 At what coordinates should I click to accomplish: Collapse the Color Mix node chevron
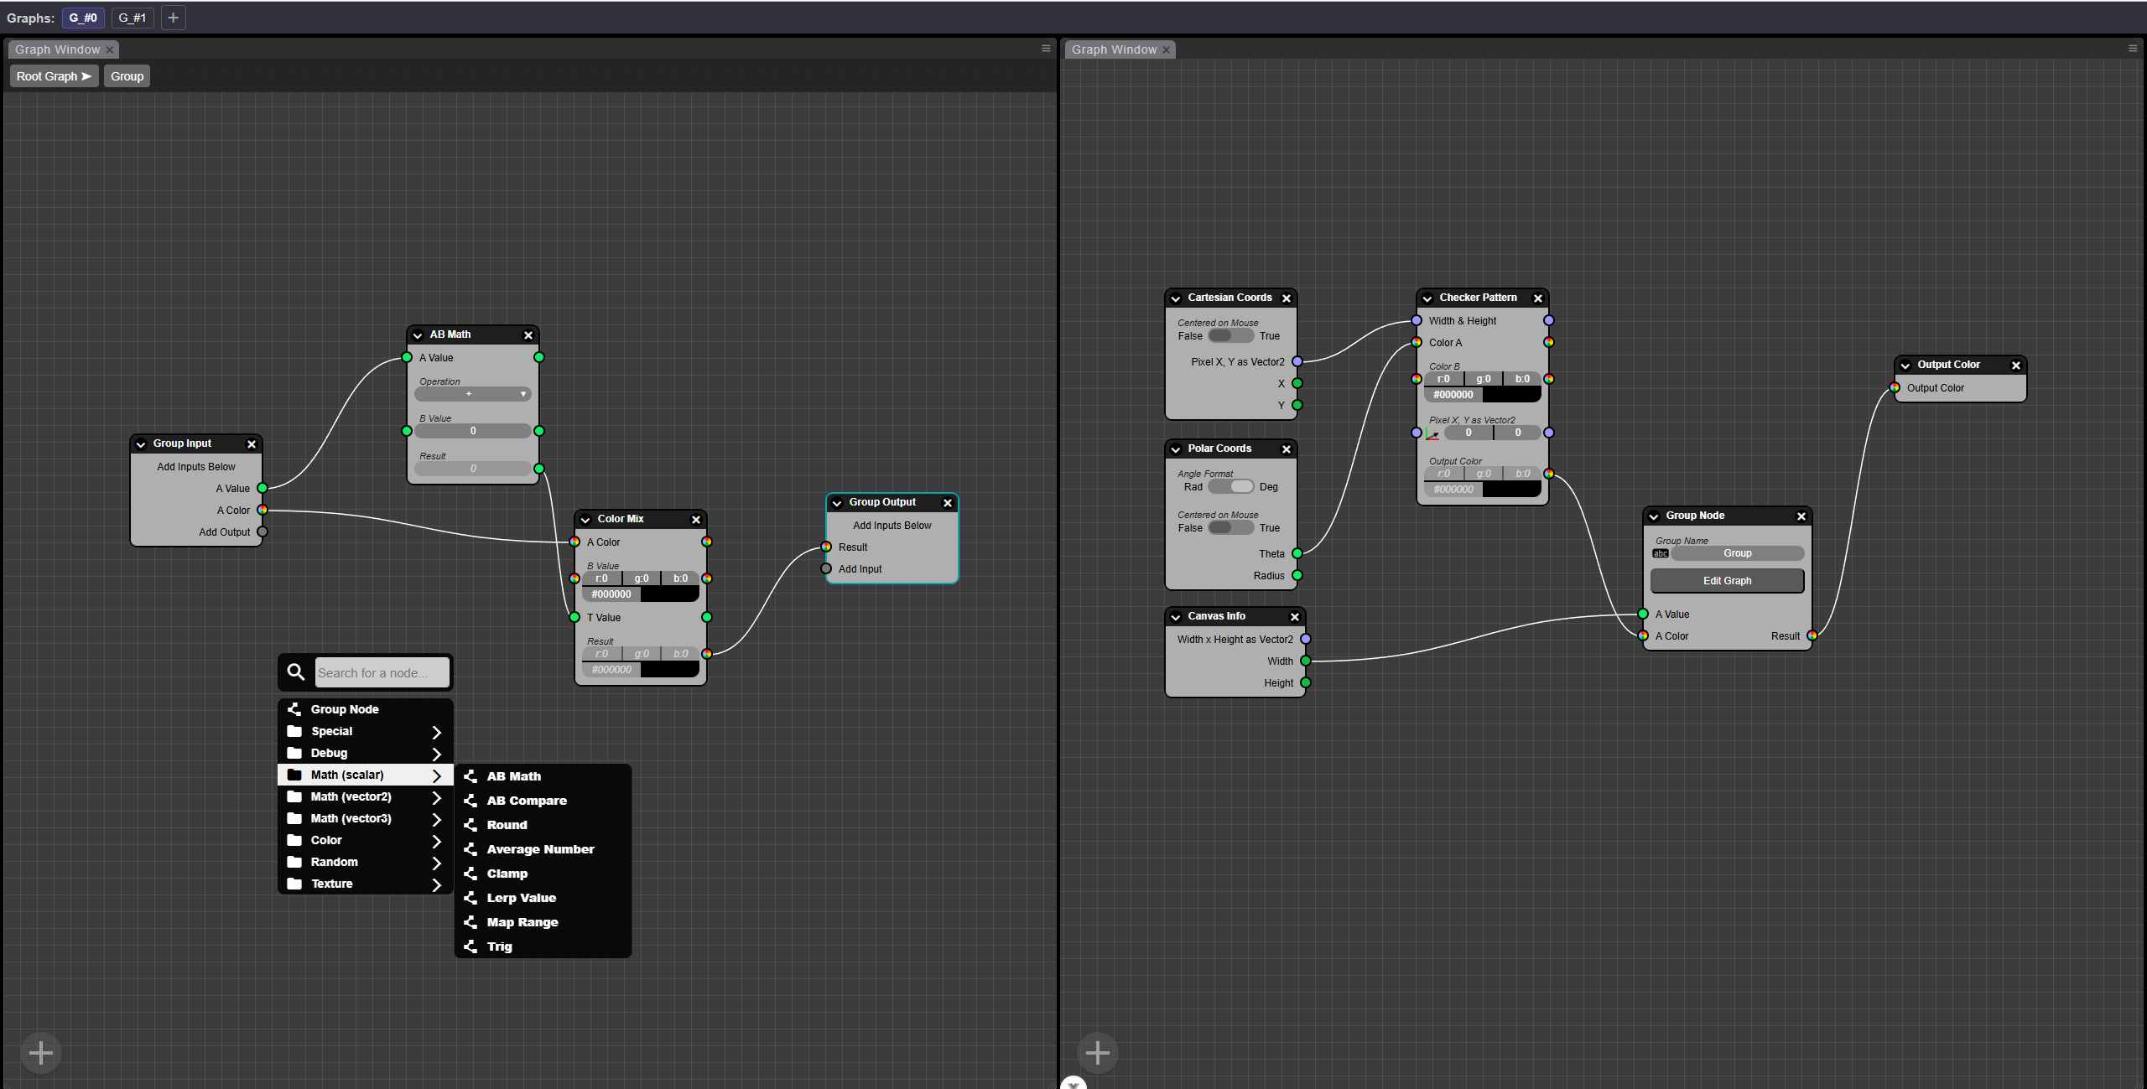coord(586,520)
